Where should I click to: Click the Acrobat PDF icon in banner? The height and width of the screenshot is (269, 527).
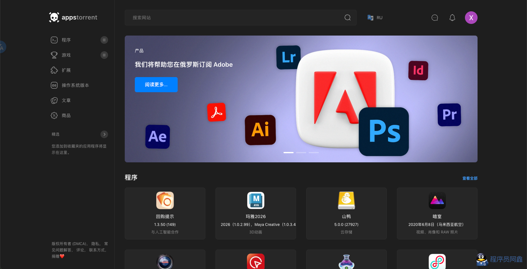(x=216, y=112)
